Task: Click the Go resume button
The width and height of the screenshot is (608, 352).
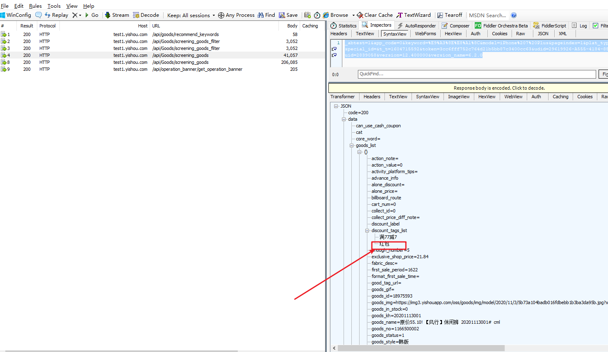Action: [91, 15]
